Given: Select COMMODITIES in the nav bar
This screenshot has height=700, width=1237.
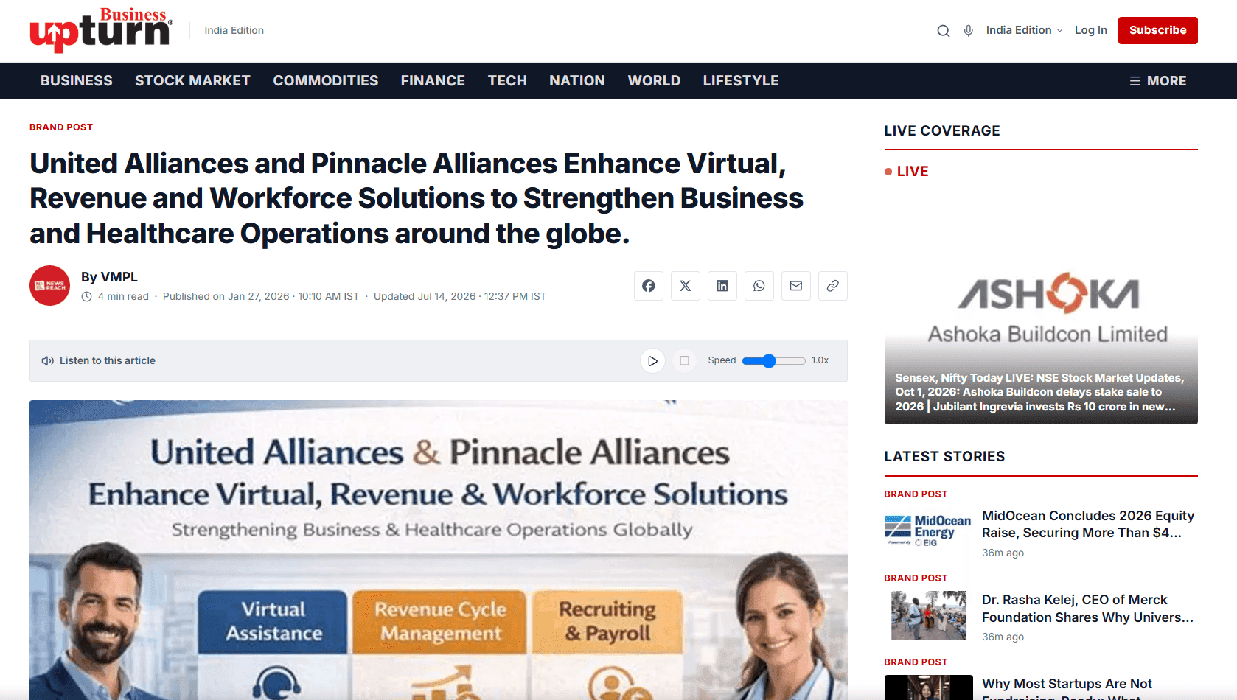Looking at the screenshot, I should pyautogui.click(x=326, y=81).
